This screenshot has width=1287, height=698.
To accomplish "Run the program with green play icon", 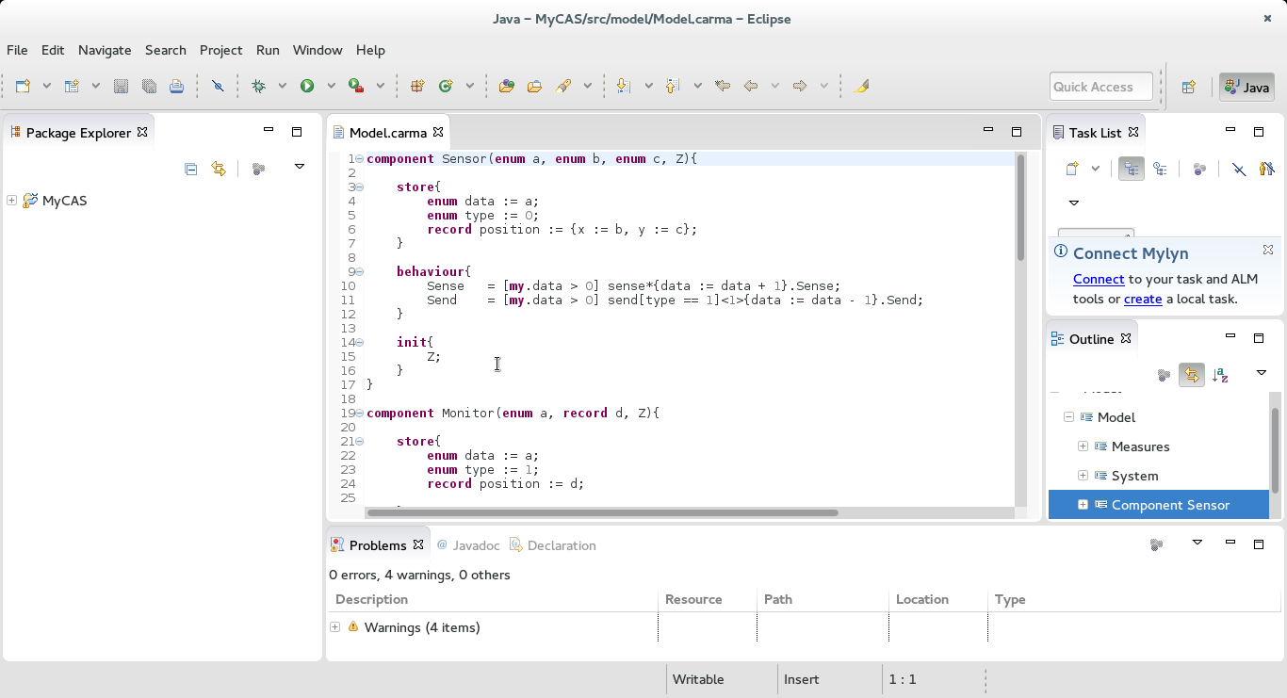I will (x=307, y=86).
